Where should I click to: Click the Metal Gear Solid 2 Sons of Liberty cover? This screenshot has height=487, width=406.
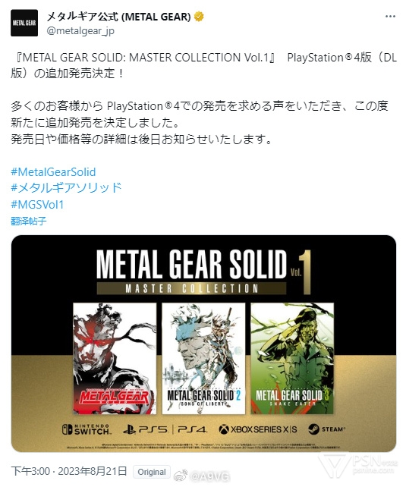click(x=203, y=358)
